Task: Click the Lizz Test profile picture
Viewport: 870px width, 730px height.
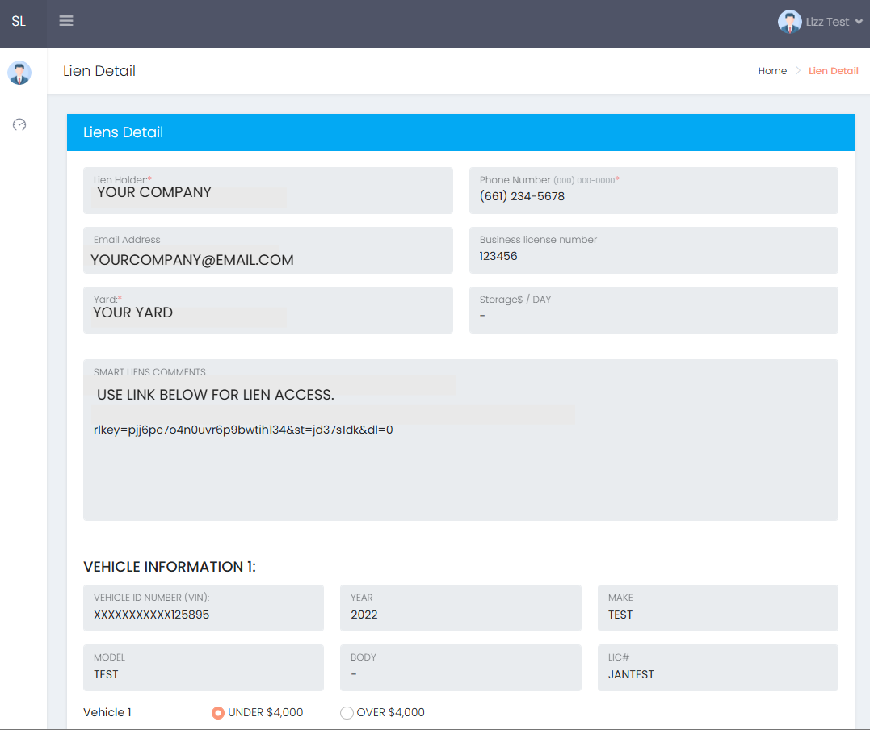Action: (x=790, y=22)
